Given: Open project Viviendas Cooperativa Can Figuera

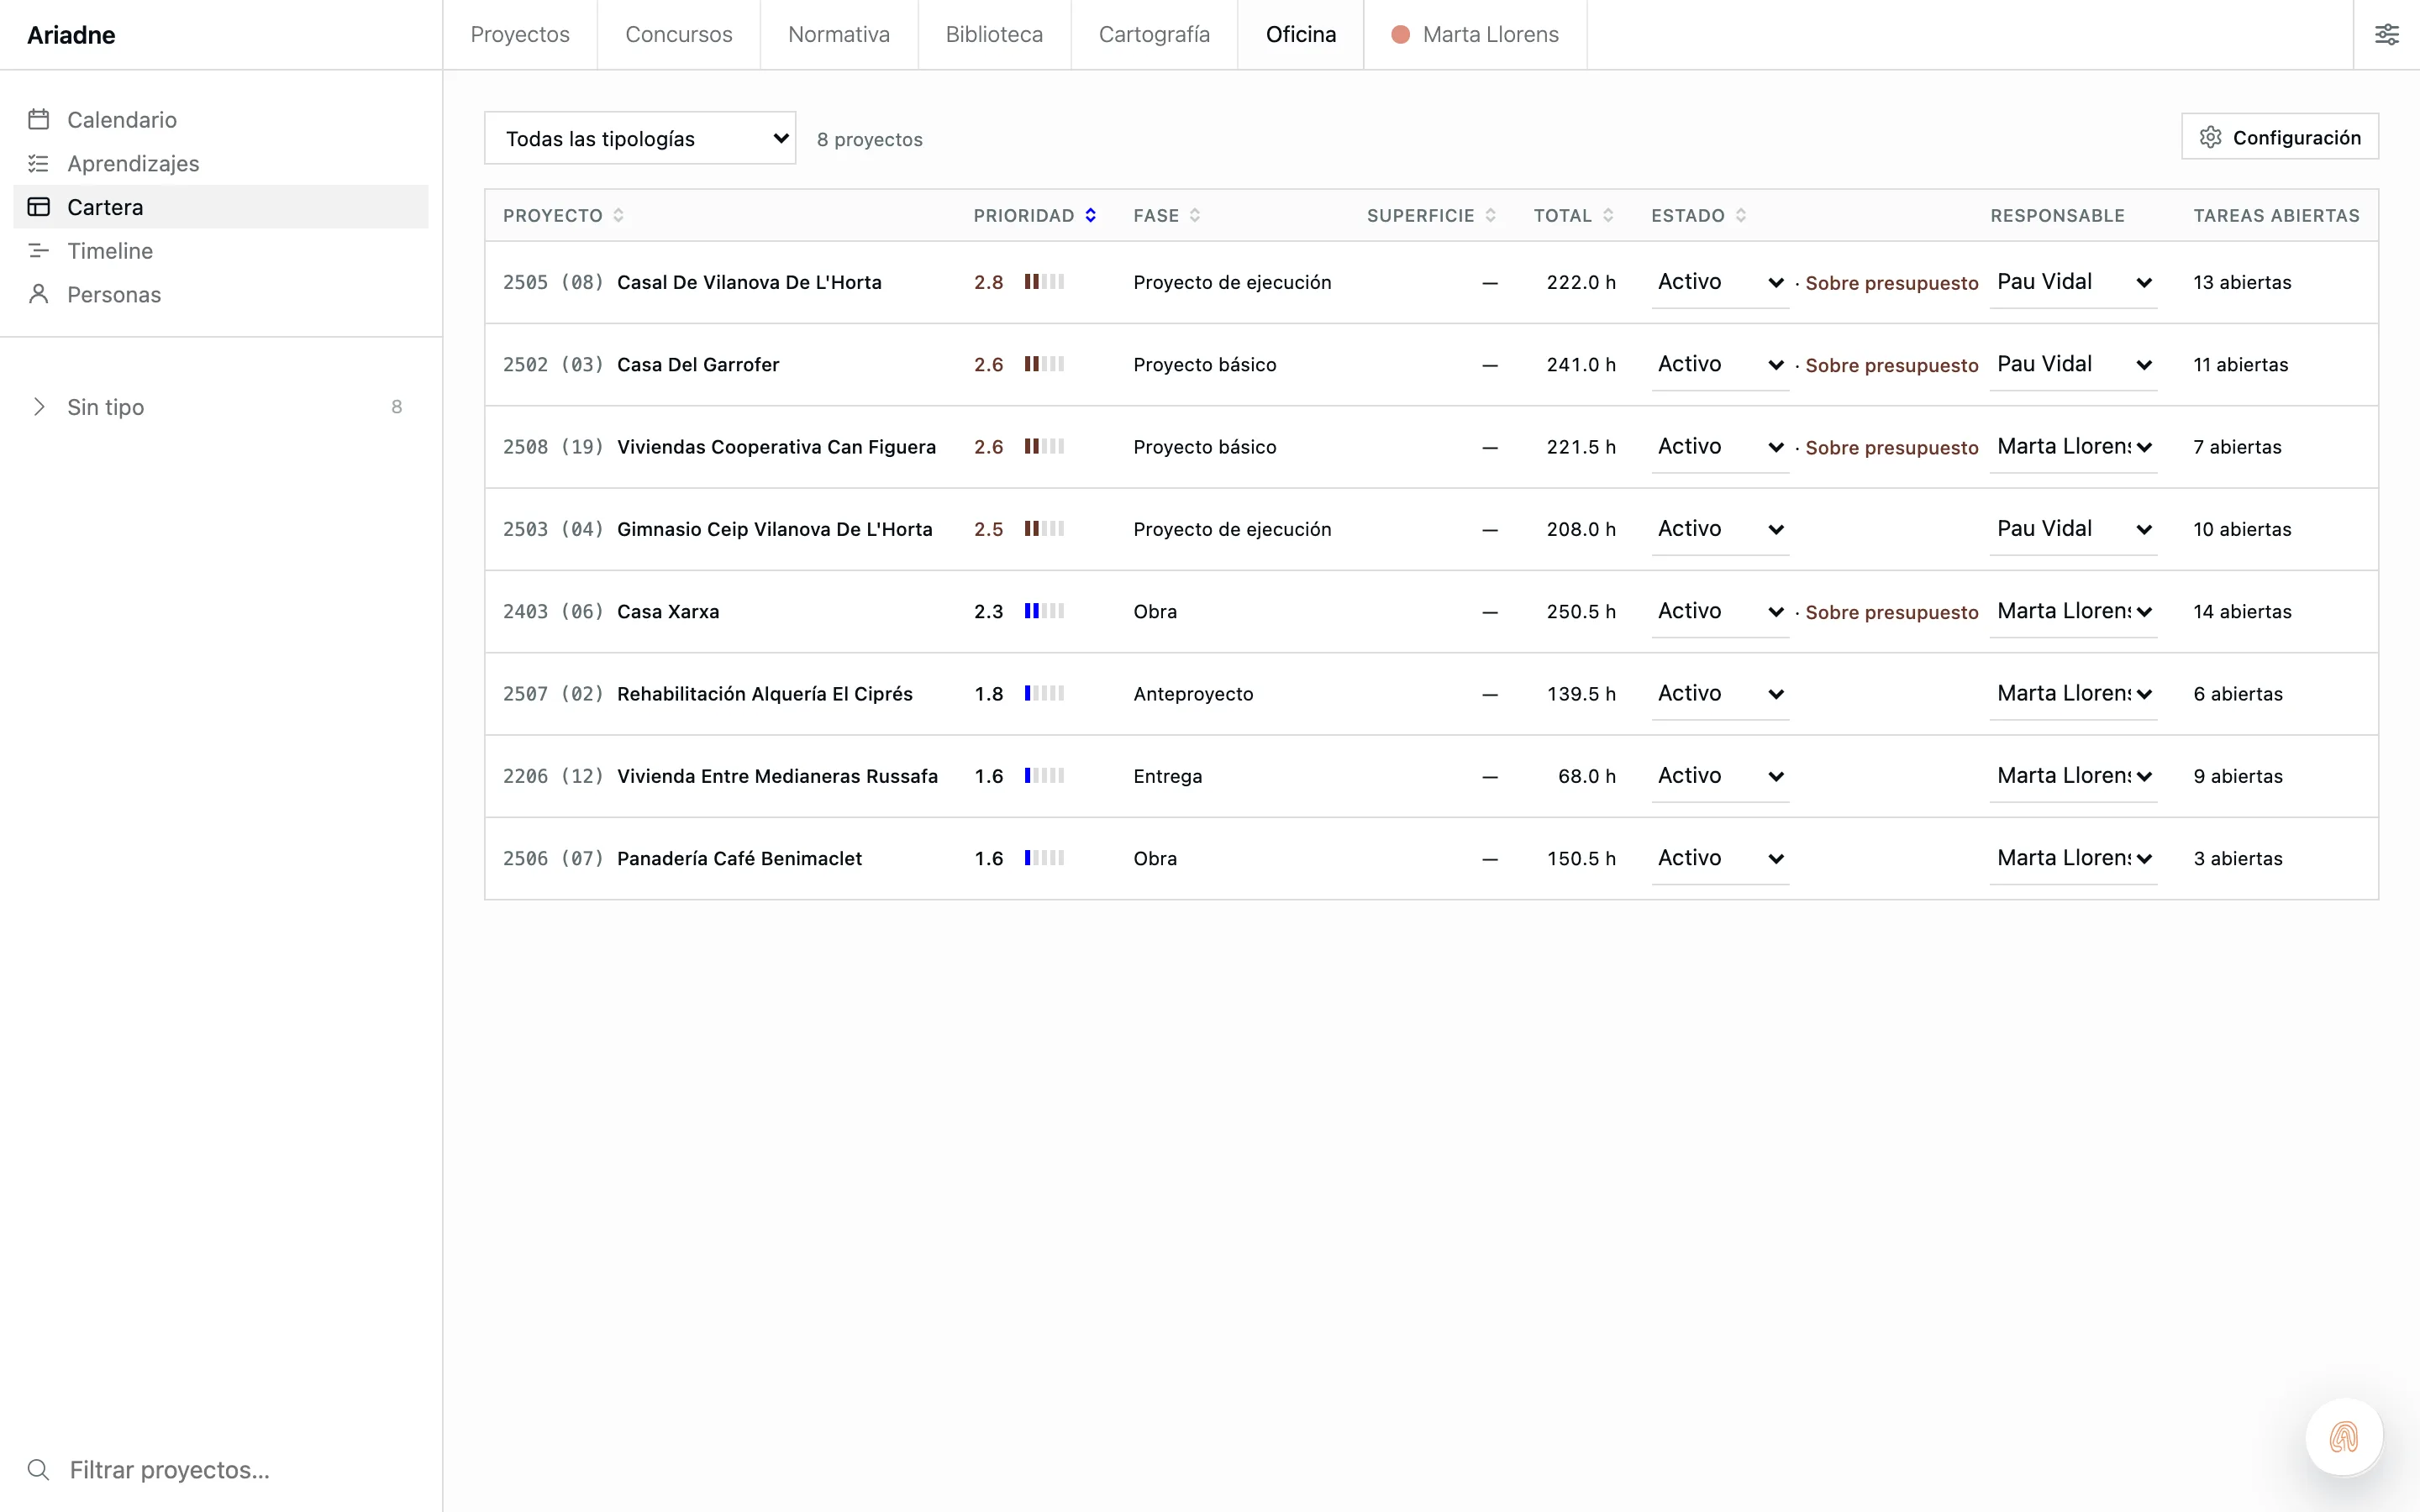Looking at the screenshot, I should click(776, 447).
